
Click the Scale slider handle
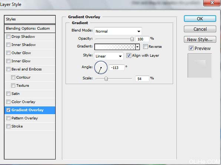(x=106, y=79)
